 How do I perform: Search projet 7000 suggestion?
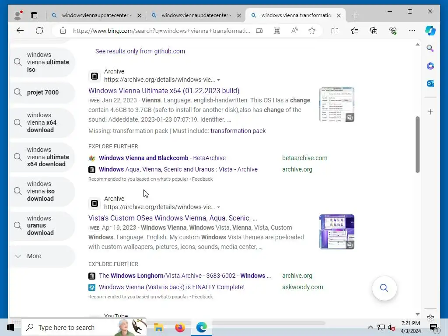point(42,93)
